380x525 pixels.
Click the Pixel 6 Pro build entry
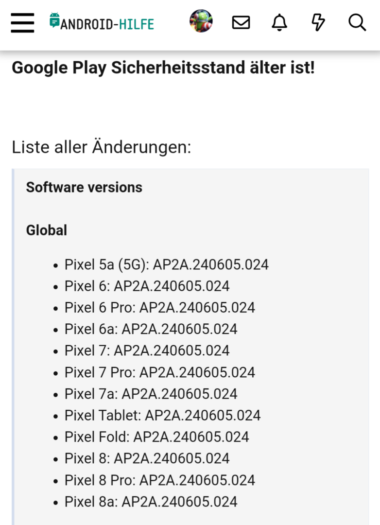pos(159,307)
